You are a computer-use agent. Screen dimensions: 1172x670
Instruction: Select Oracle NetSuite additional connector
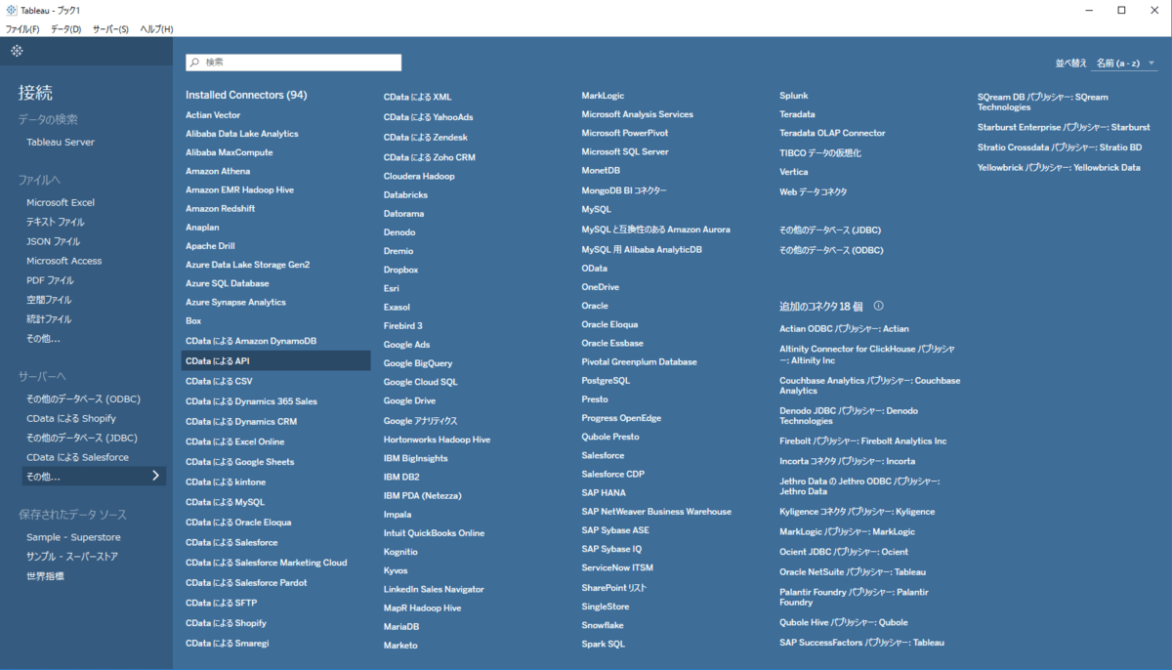pos(853,571)
